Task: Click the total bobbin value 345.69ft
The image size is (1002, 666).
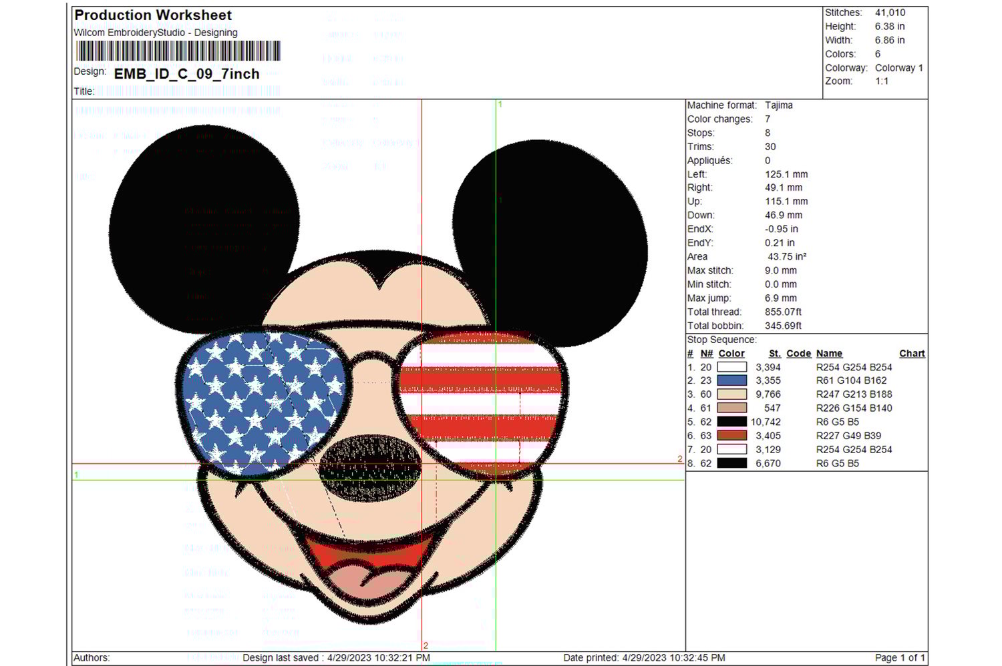Action: tap(783, 326)
